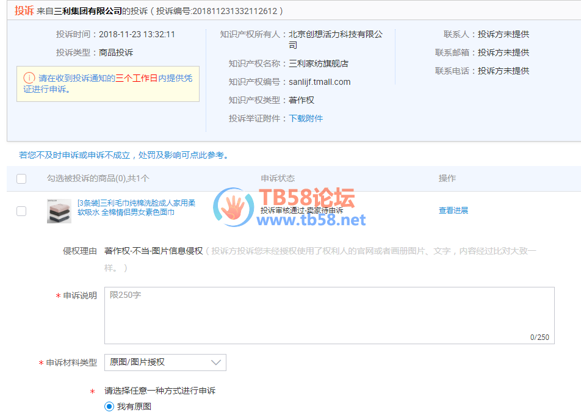Check the box beside the 三利毛巾 product row
The image size is (581, 415).
pos(21,211)
